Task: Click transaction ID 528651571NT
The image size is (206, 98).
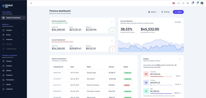Action: click(57, 73)
